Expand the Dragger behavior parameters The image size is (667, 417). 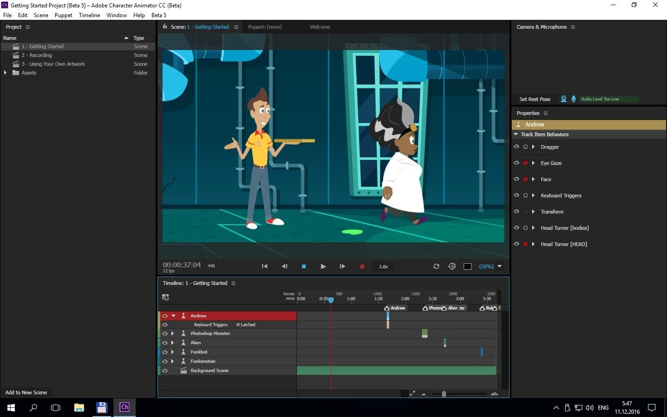point(533,147)
